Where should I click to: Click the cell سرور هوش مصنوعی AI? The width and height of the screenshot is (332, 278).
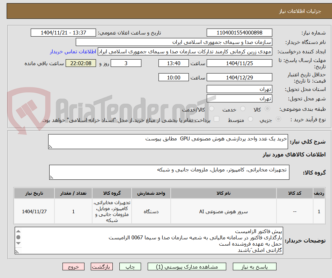pyautogui.click(x=223, y=211)
